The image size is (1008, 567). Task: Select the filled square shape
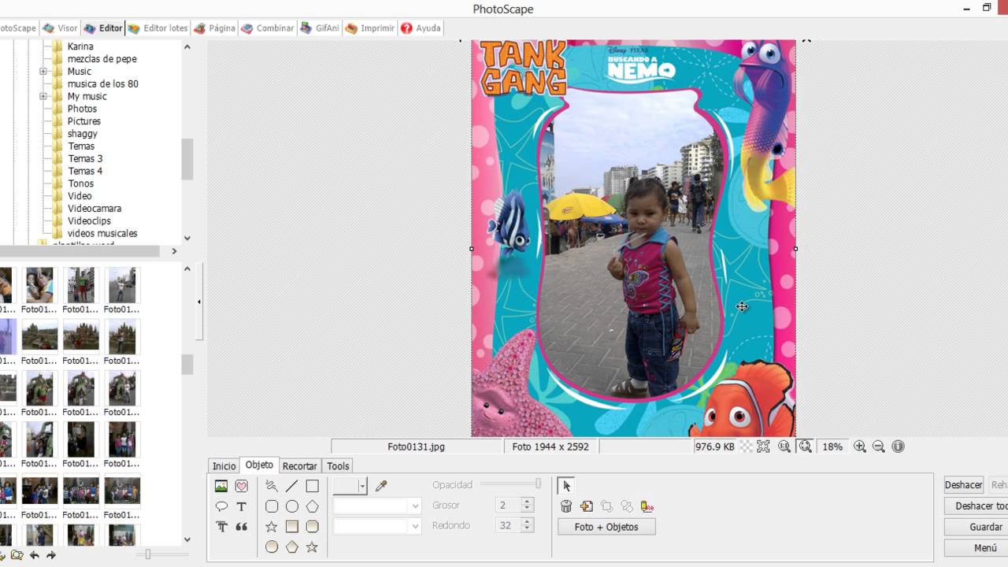click(292, 527)
